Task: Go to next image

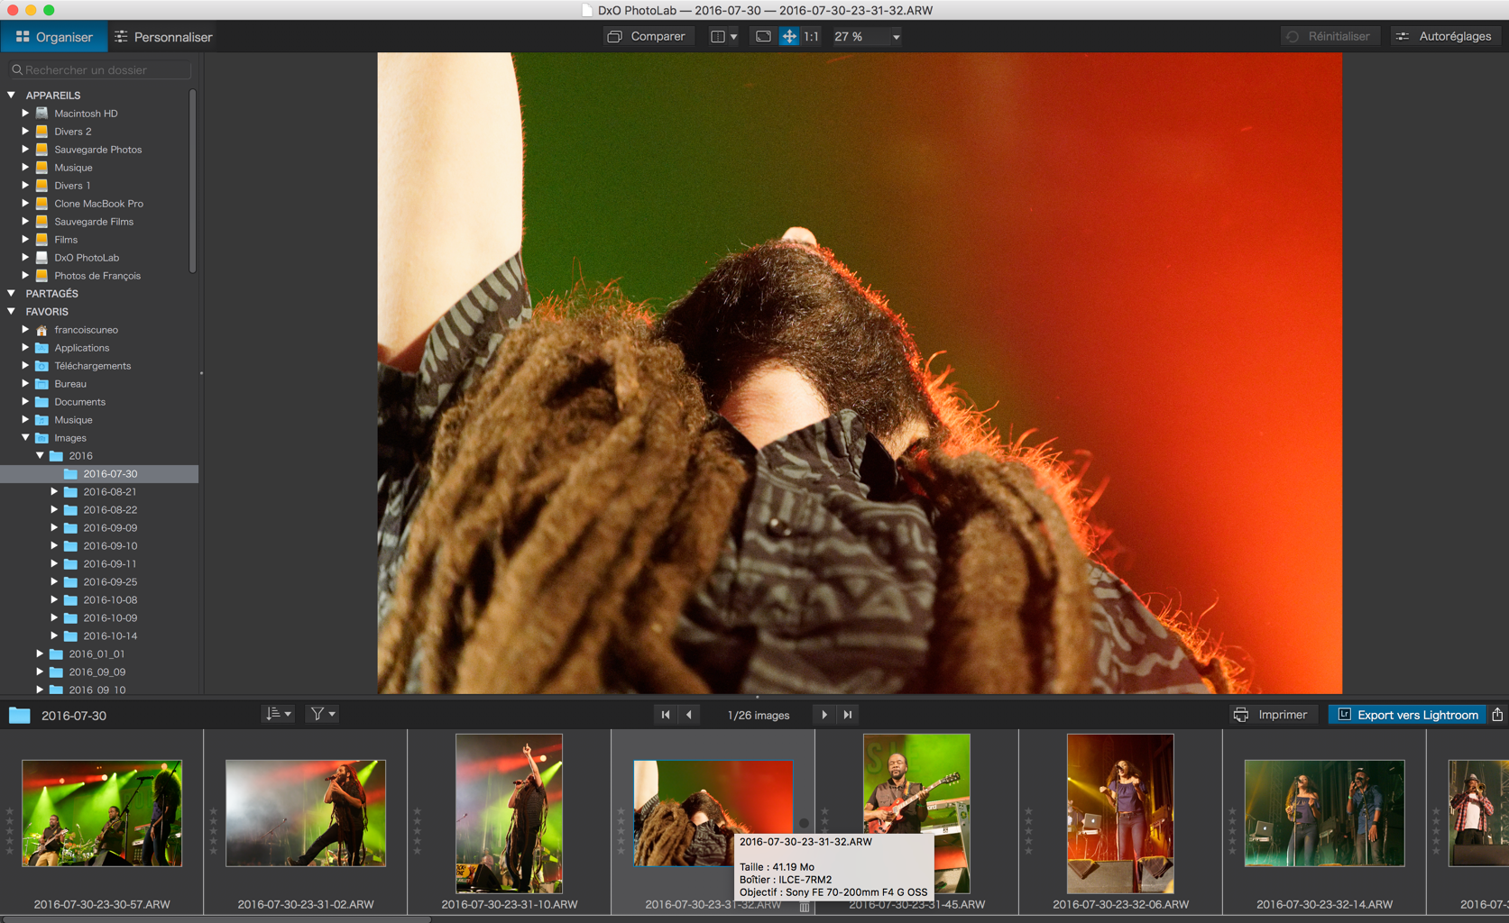Action: (x=824, y=715)
